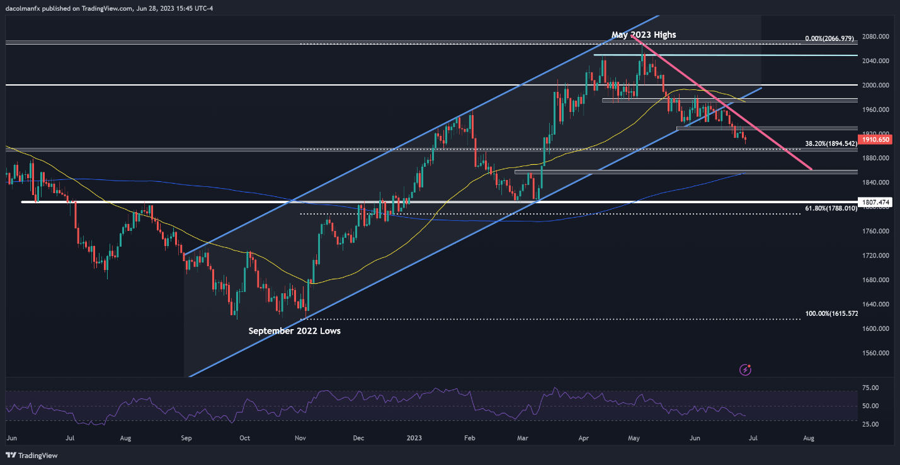This screenshot has width=900, height=465.
Task: Click the Mar label on the time axis
Action: tap(523, 437)
